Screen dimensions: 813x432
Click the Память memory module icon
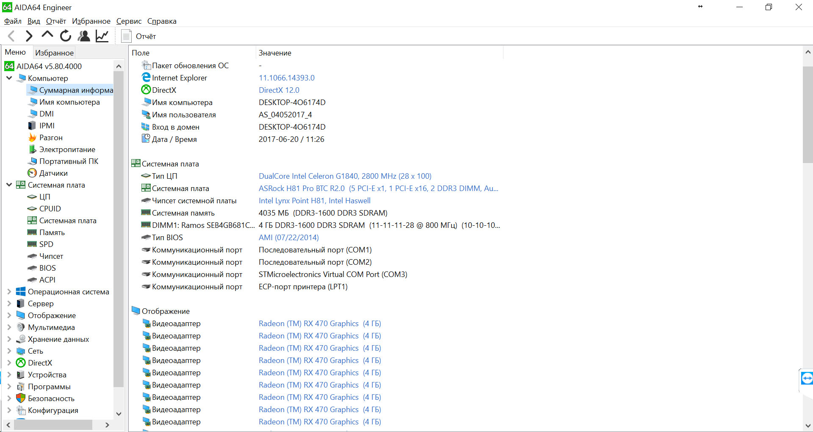pos(32,232)
